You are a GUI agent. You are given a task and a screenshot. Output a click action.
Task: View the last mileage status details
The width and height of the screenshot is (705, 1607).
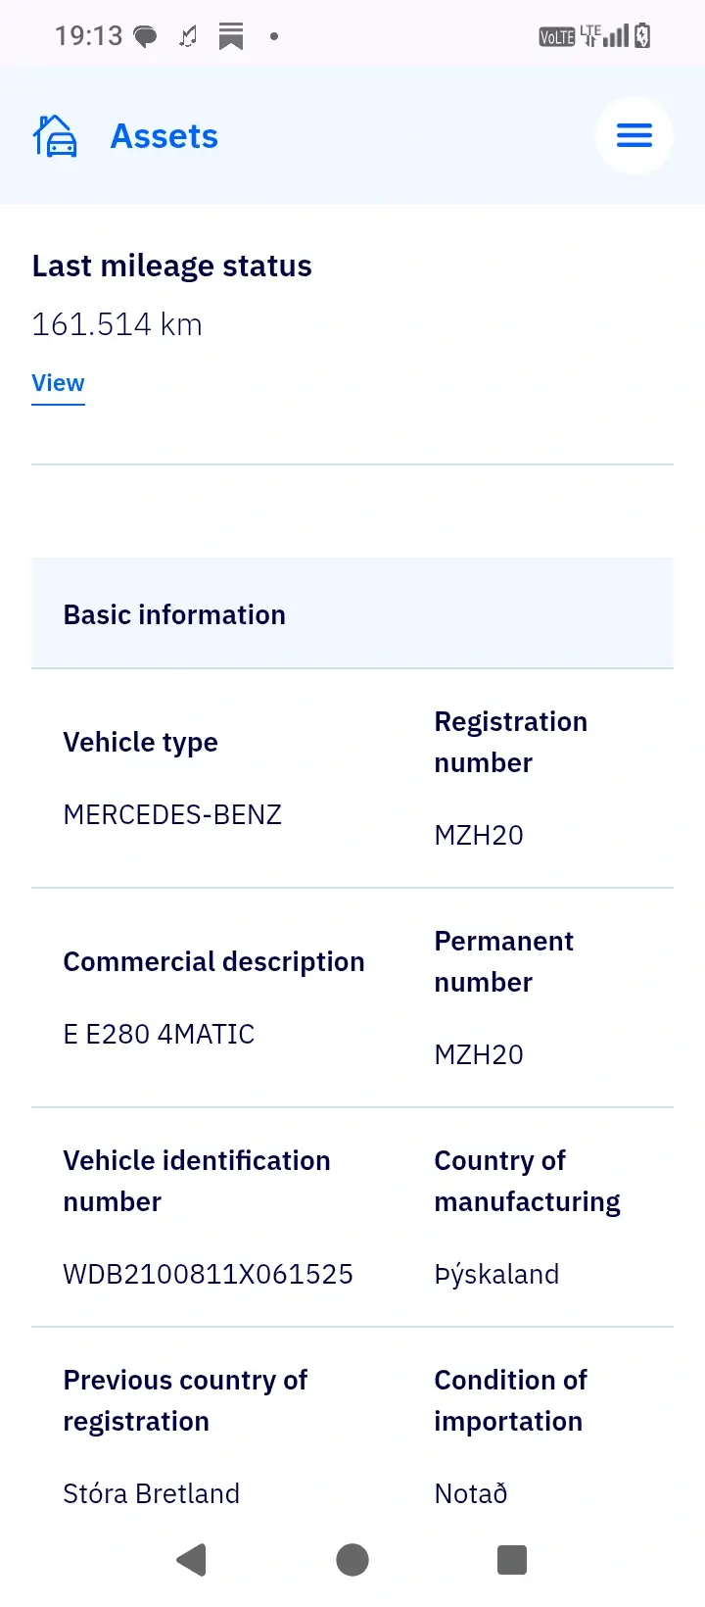[58, 383]
